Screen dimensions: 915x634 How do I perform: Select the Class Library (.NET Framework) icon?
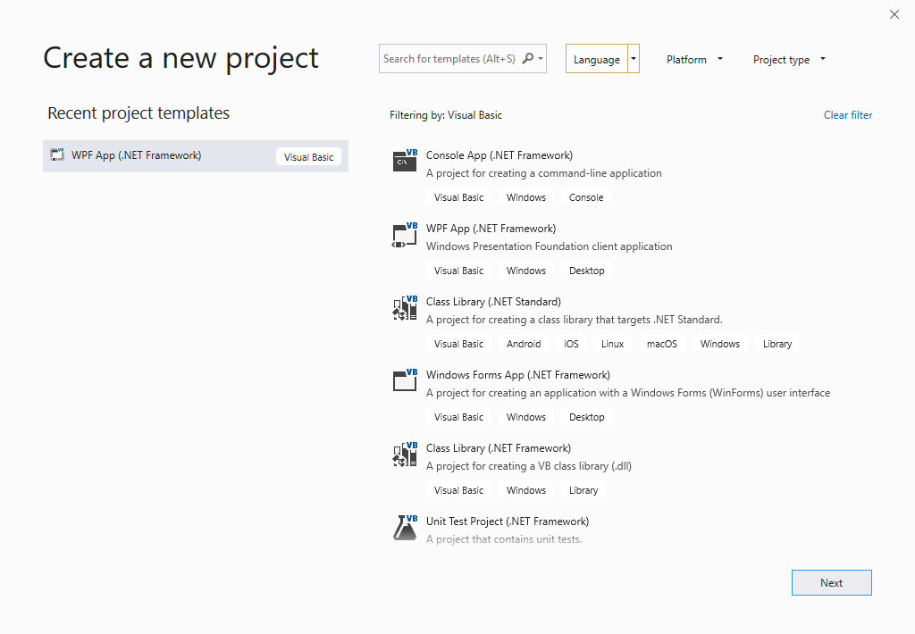click(x=404, y=455)
